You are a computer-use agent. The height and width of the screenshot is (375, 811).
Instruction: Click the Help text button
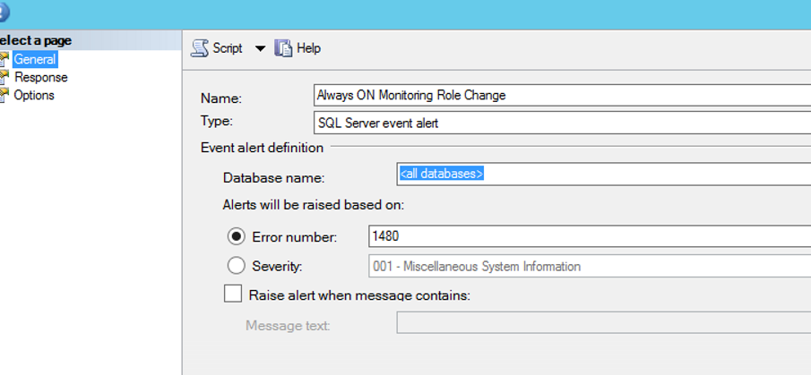(309, 48)
